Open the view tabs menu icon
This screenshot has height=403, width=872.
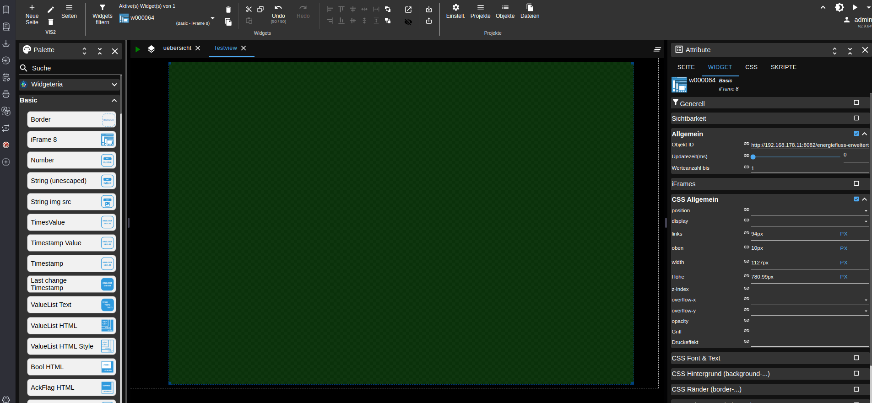pyautogui.click(x=657, y=49)
